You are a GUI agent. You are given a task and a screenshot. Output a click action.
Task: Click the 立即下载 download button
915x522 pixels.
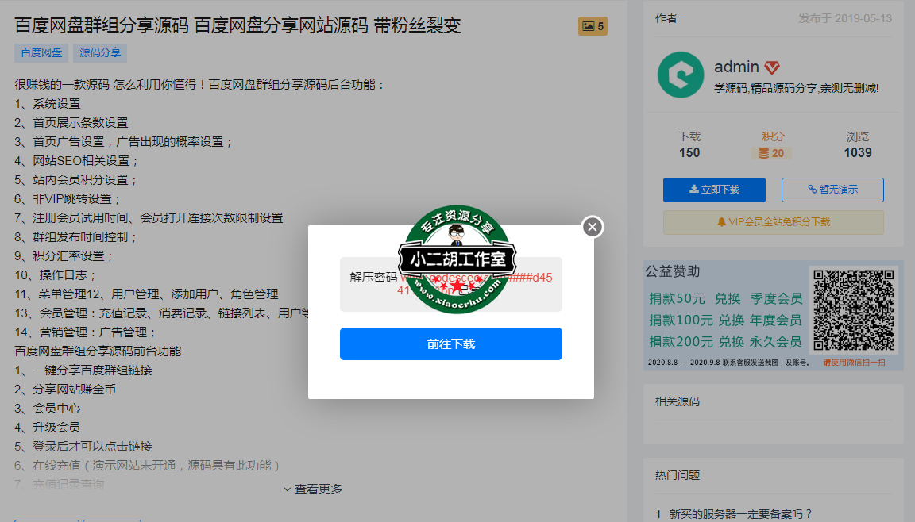[713, 190]
